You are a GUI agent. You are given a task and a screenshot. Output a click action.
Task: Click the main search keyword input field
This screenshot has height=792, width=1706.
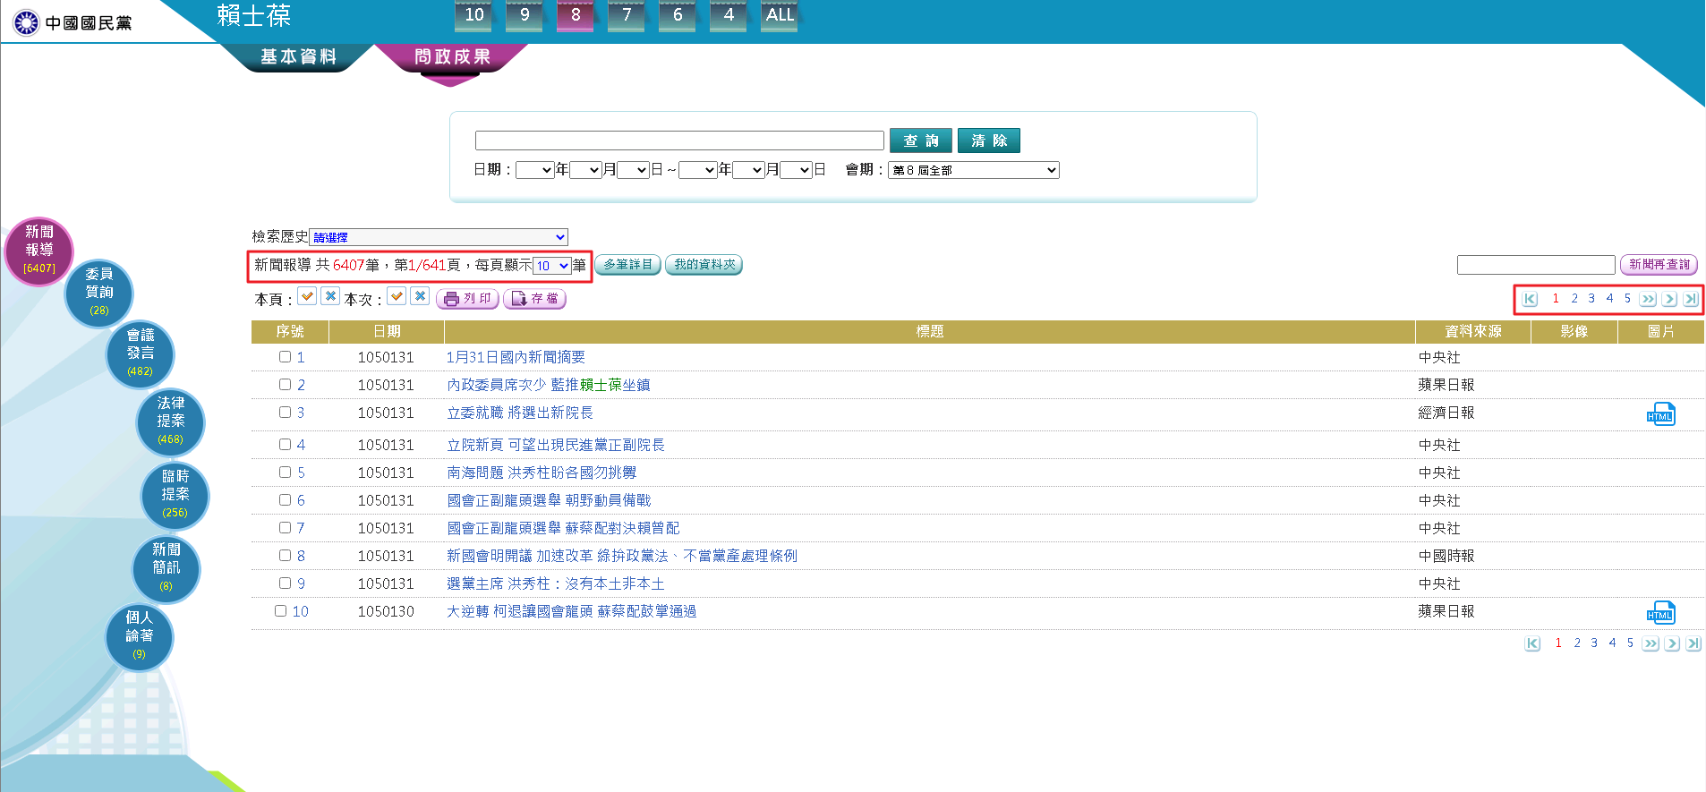(678, 141)
